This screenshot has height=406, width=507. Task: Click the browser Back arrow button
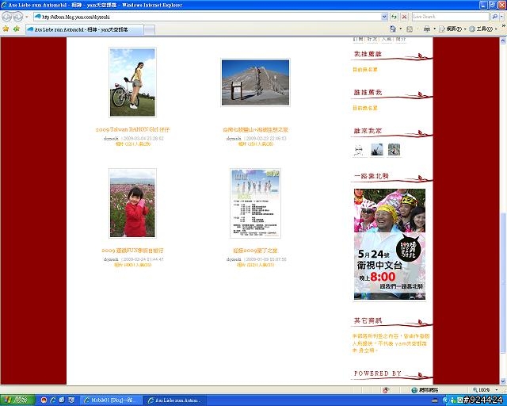[7, 17]
